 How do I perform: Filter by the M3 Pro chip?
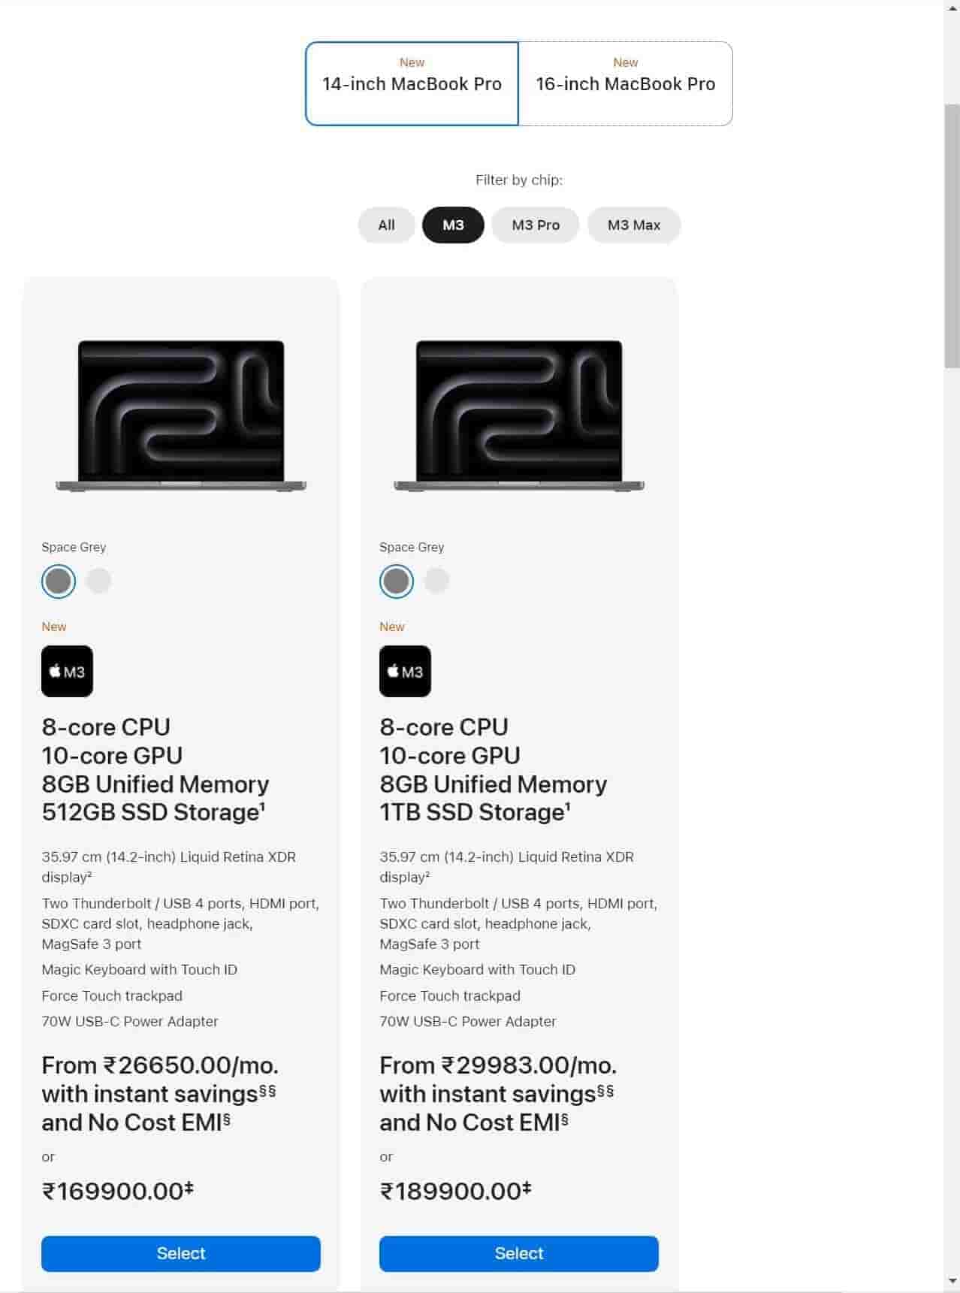536,225
